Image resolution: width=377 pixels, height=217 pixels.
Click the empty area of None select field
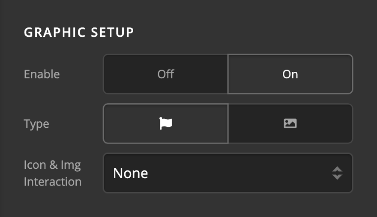240,173
